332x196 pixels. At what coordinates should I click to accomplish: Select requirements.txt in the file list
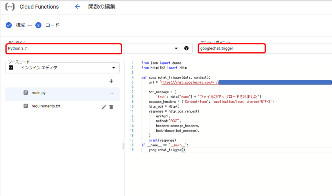point(63,107)
